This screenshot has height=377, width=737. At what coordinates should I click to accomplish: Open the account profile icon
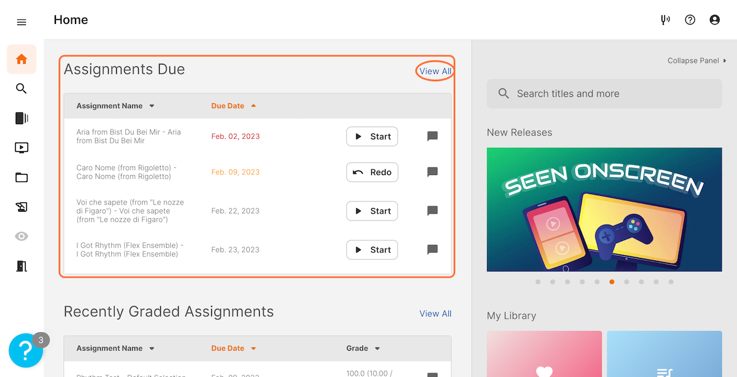715,20
